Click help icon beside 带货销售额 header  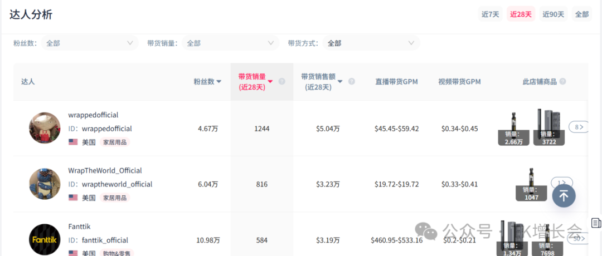pos(352,81)
